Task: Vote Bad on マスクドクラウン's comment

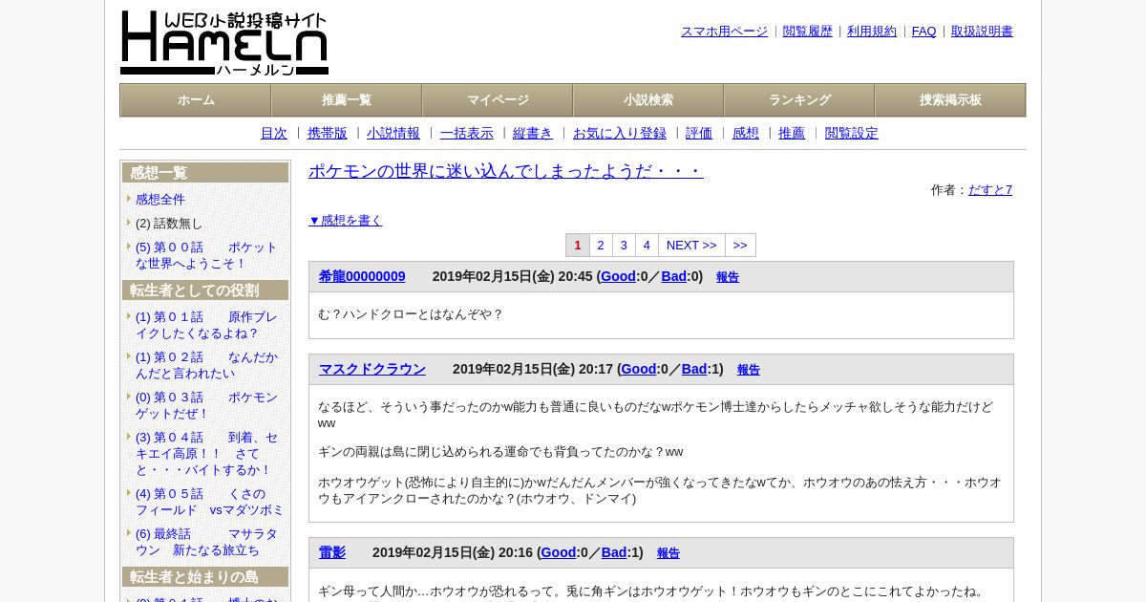Action: [x=694, y=370]
